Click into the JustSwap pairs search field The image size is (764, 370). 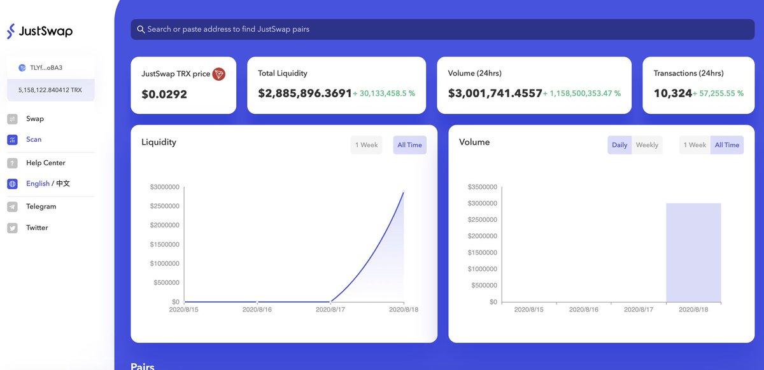(x=442, y=29)
